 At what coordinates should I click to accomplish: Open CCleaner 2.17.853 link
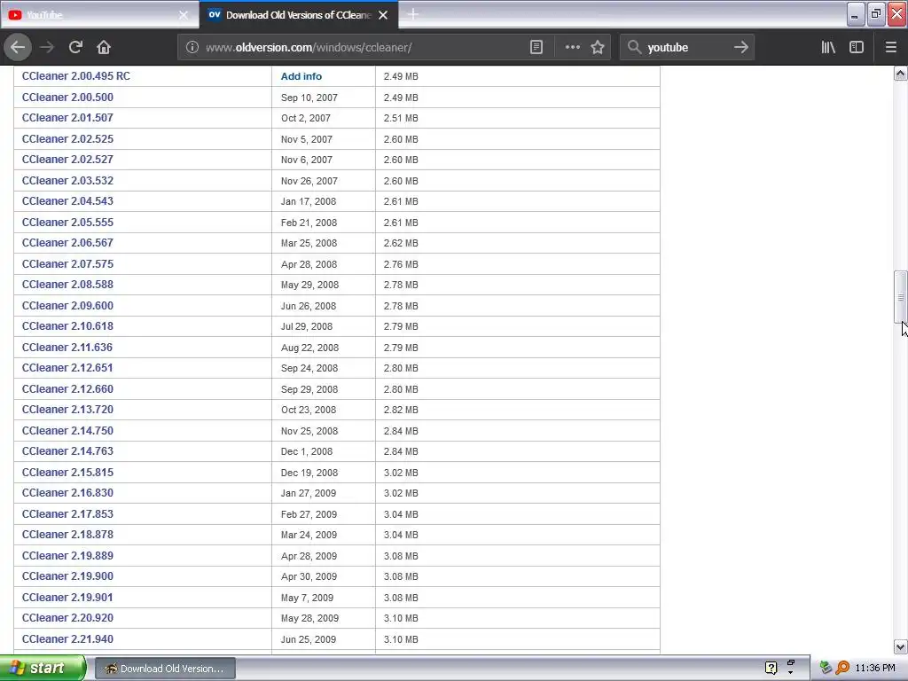click(x=67, y=514)
